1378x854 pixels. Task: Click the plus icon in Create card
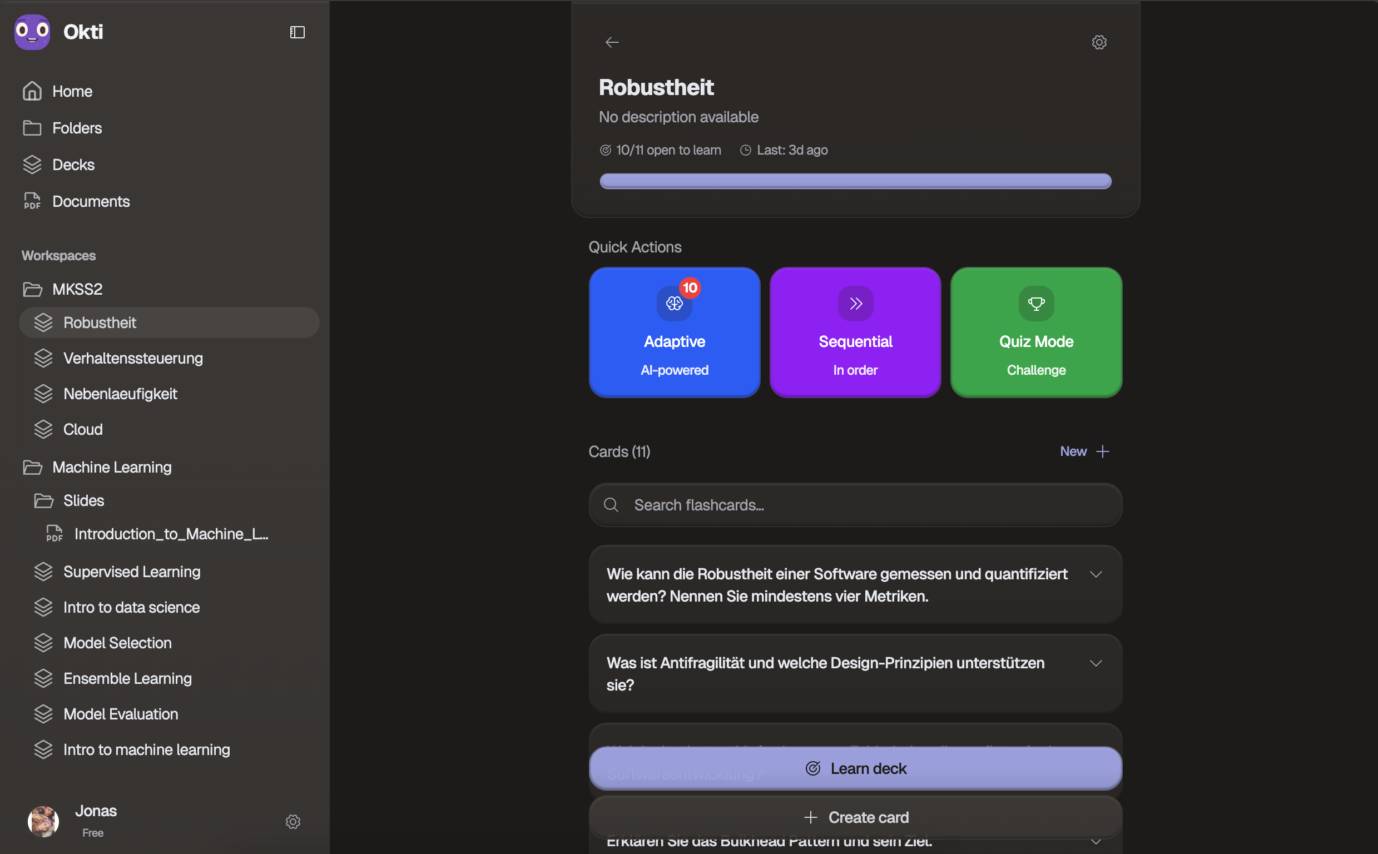click(810, 817)
